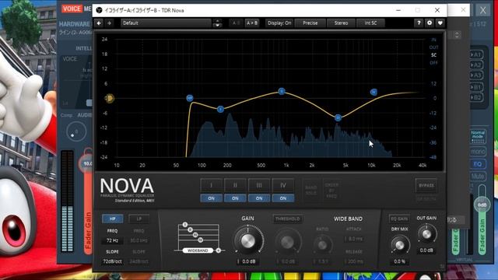Click the gain value 0.0 dB field

(248, 261)
